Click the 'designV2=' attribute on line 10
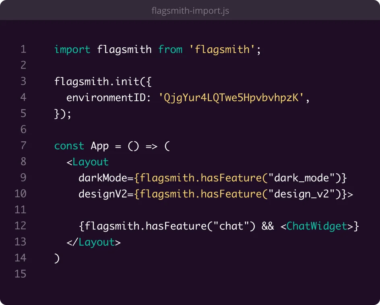The image size is (380, 305). pos(106,194)
